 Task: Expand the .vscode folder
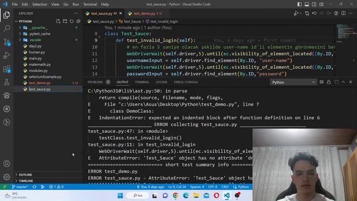35,40
